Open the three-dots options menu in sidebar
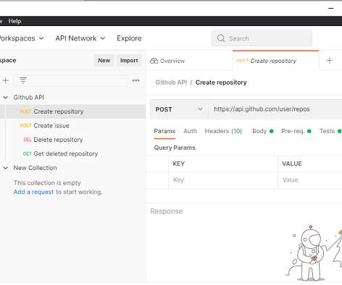342x285 pixels. tap(136, 80)
